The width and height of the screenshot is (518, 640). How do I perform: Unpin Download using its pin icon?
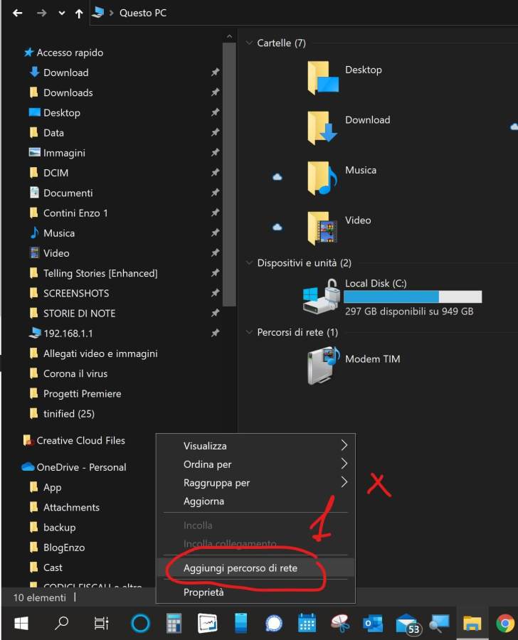(215, 73)
